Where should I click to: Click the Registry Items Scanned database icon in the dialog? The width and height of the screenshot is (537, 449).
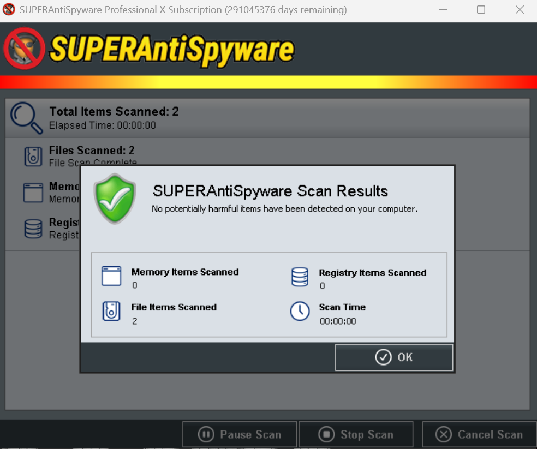(x=300, y=277)
